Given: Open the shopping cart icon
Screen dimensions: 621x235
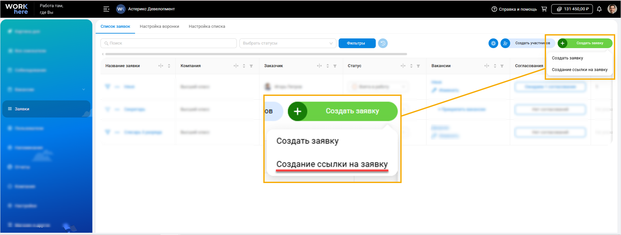Looking at the screenshot, I should [544, 9].
